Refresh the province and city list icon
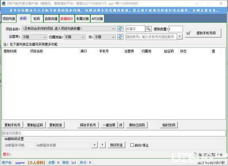The width and height of the screenshot is (228, 166). (x=120, y=37)
